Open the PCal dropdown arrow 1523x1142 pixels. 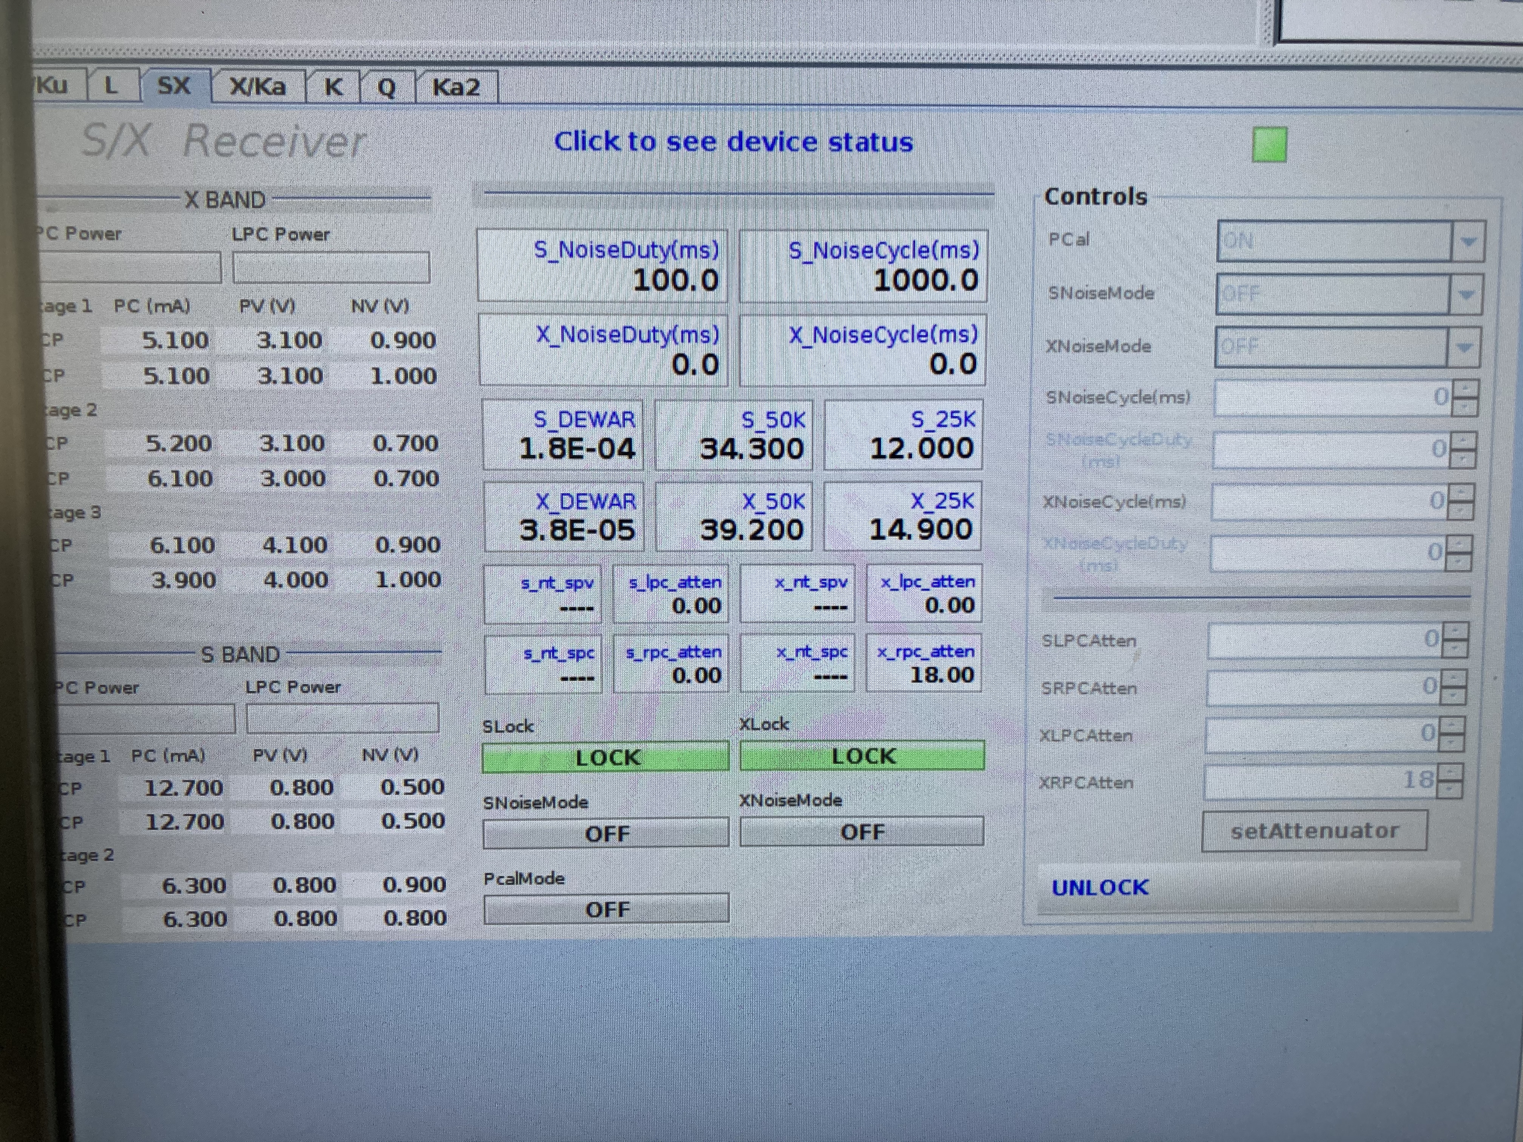[1467, 242]
